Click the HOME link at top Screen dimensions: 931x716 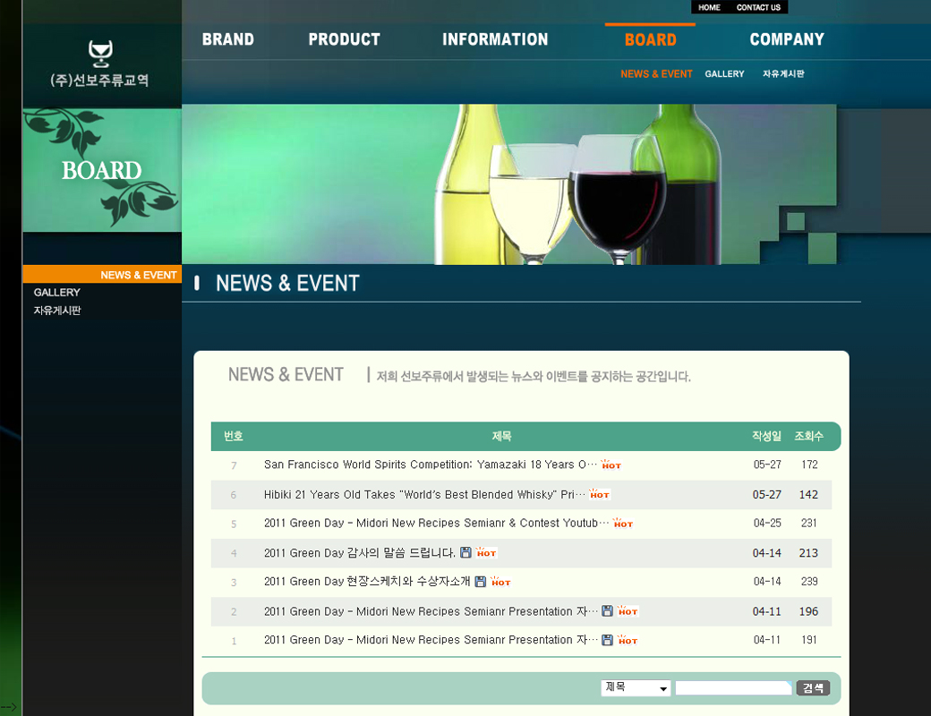709,7
